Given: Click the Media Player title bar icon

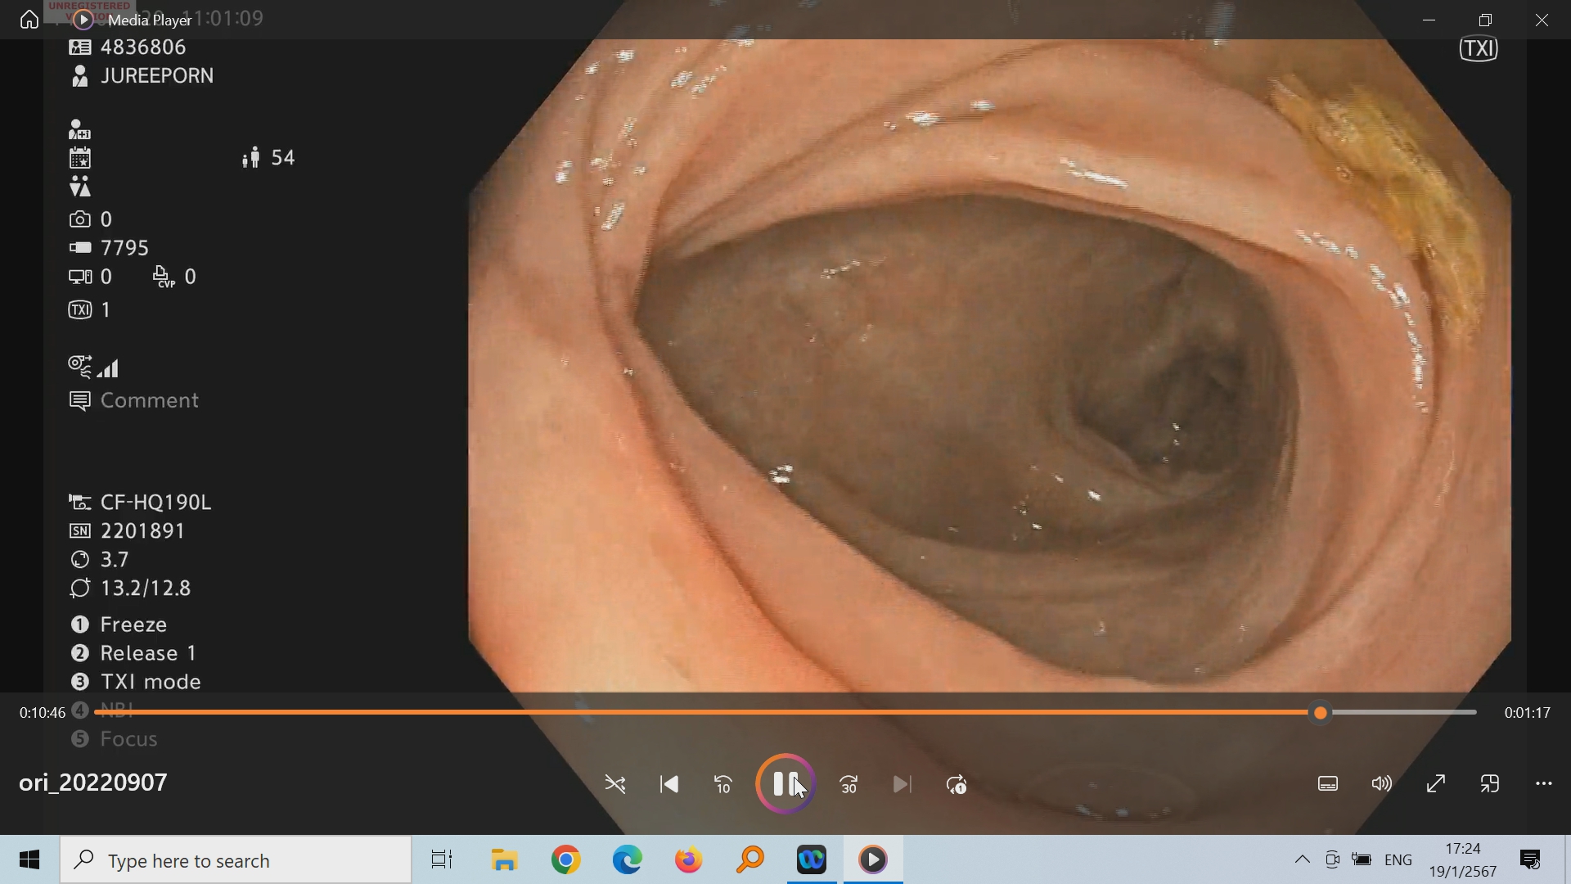Looking at the screenshot, I should pos(83,20).
